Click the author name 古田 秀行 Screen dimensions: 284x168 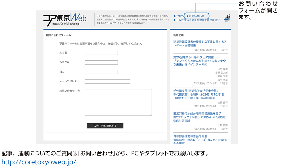pyautogui.click(x=222, y=103)
